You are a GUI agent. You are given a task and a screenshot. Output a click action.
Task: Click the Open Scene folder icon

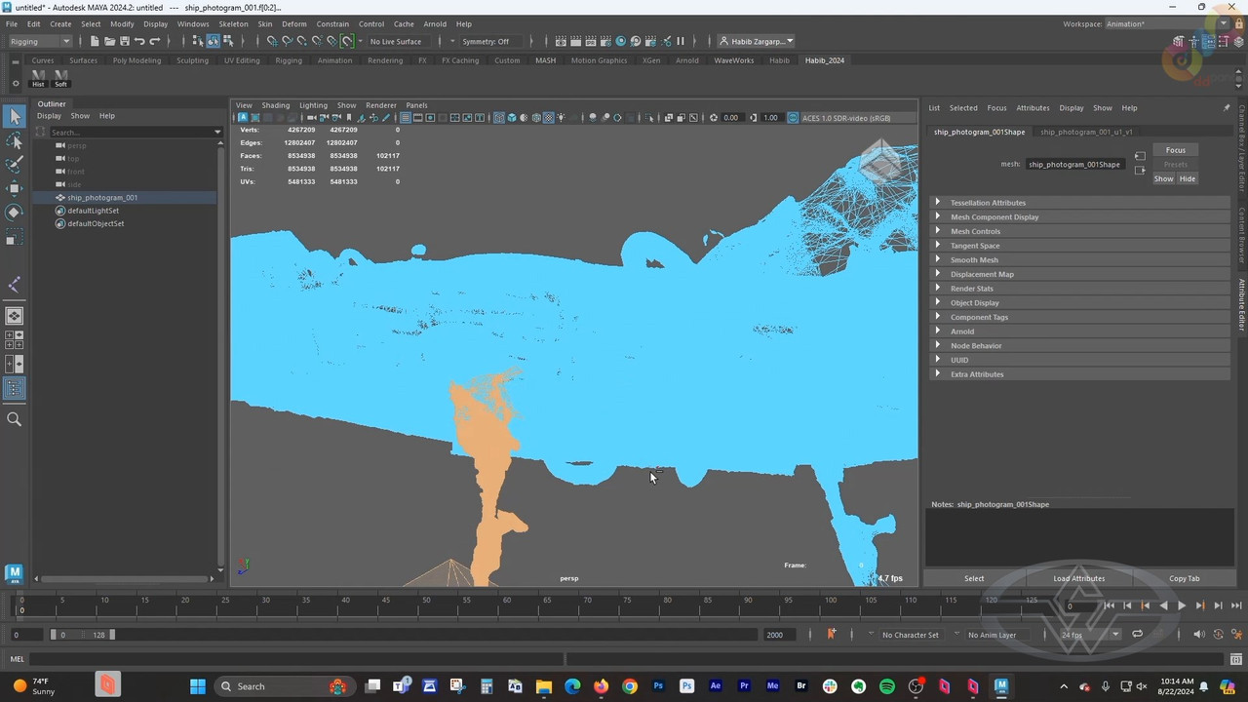pos(109,41)
